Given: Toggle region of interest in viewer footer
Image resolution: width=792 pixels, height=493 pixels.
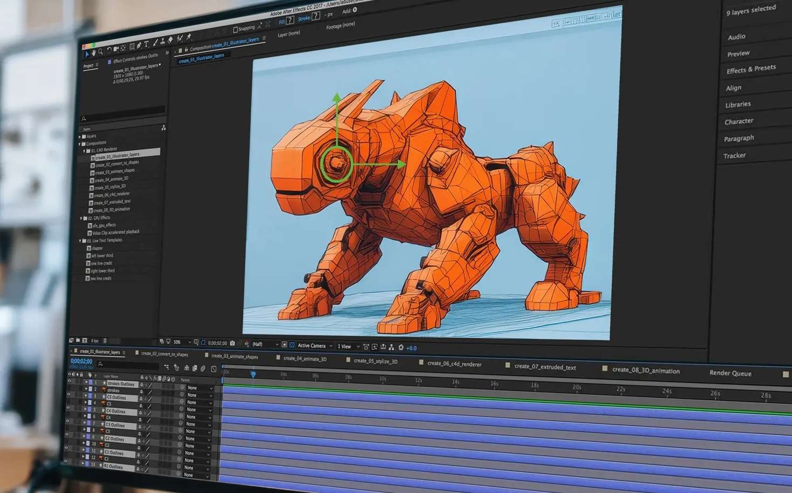Looking at the screenshot, I should 284,344.
